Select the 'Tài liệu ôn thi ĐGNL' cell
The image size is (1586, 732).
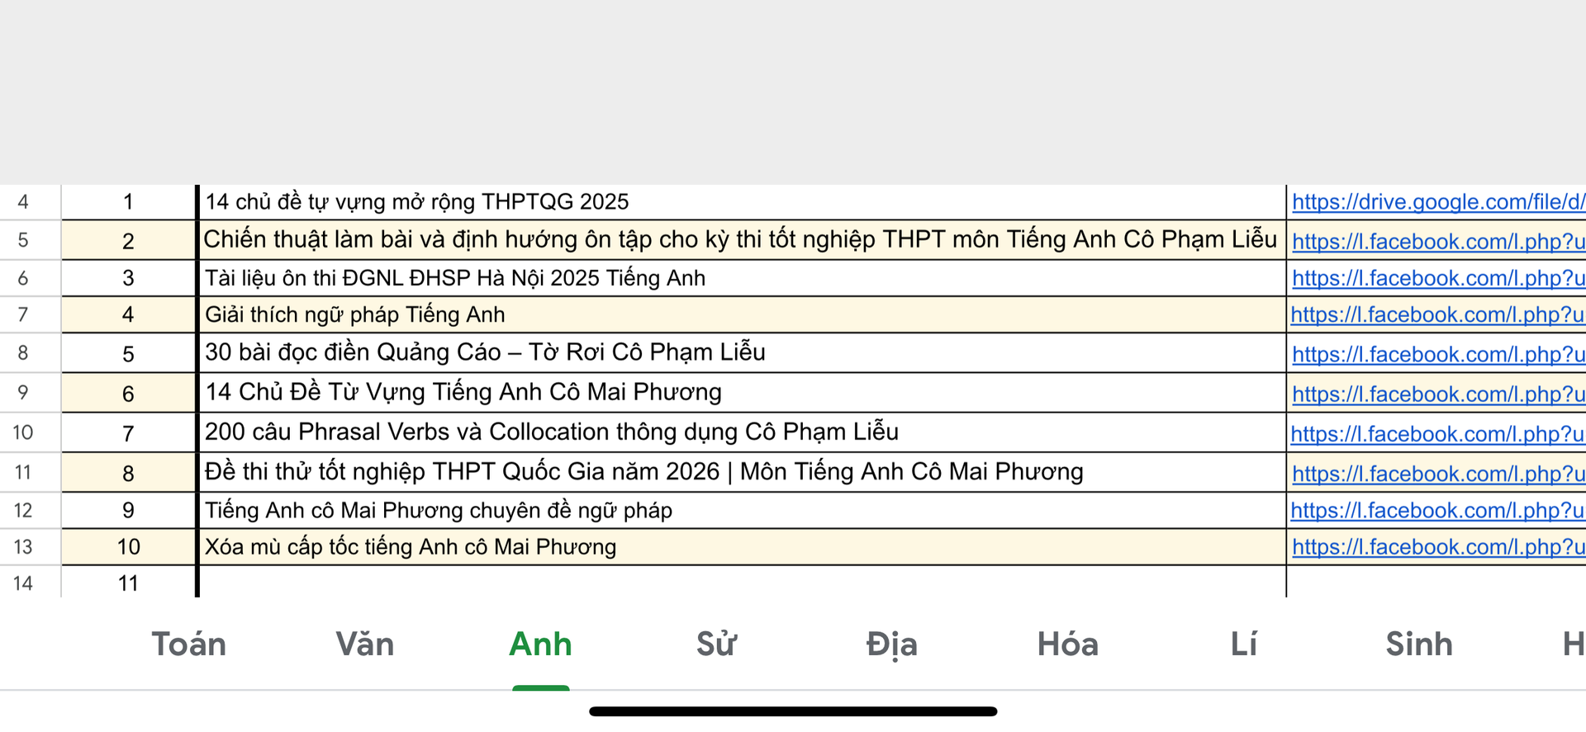(x=454, y=279)
